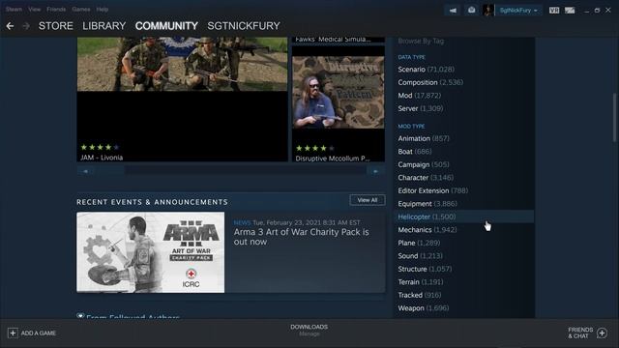Image resolution: width=619 pixels, height=348 pixels.
Task: Go forward with the forward arrow
Action: (x=26, y=26)
